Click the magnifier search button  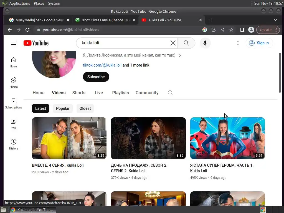point(186,43)
